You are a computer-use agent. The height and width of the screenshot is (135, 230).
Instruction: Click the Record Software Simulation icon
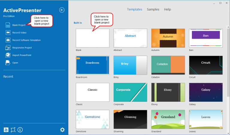pyautogui.click(x=8, y=40)
